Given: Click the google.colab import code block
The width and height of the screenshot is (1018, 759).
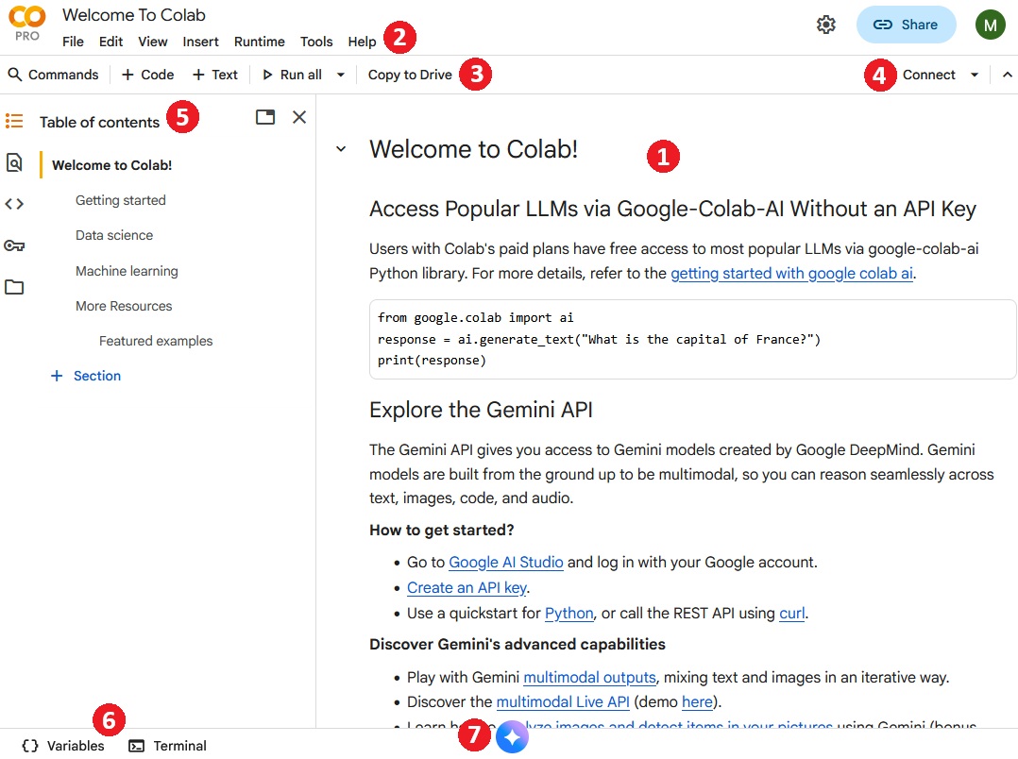Looking at the screenshot, I should [x=693, y=339].
